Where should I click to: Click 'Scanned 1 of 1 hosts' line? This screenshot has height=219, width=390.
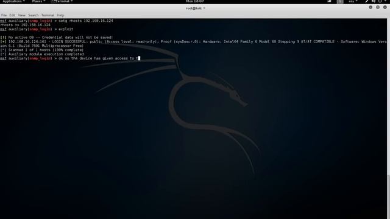(42, 50)
